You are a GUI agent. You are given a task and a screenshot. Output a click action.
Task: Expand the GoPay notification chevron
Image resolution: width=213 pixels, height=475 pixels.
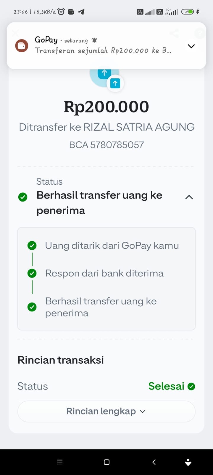tap(191, 46)
